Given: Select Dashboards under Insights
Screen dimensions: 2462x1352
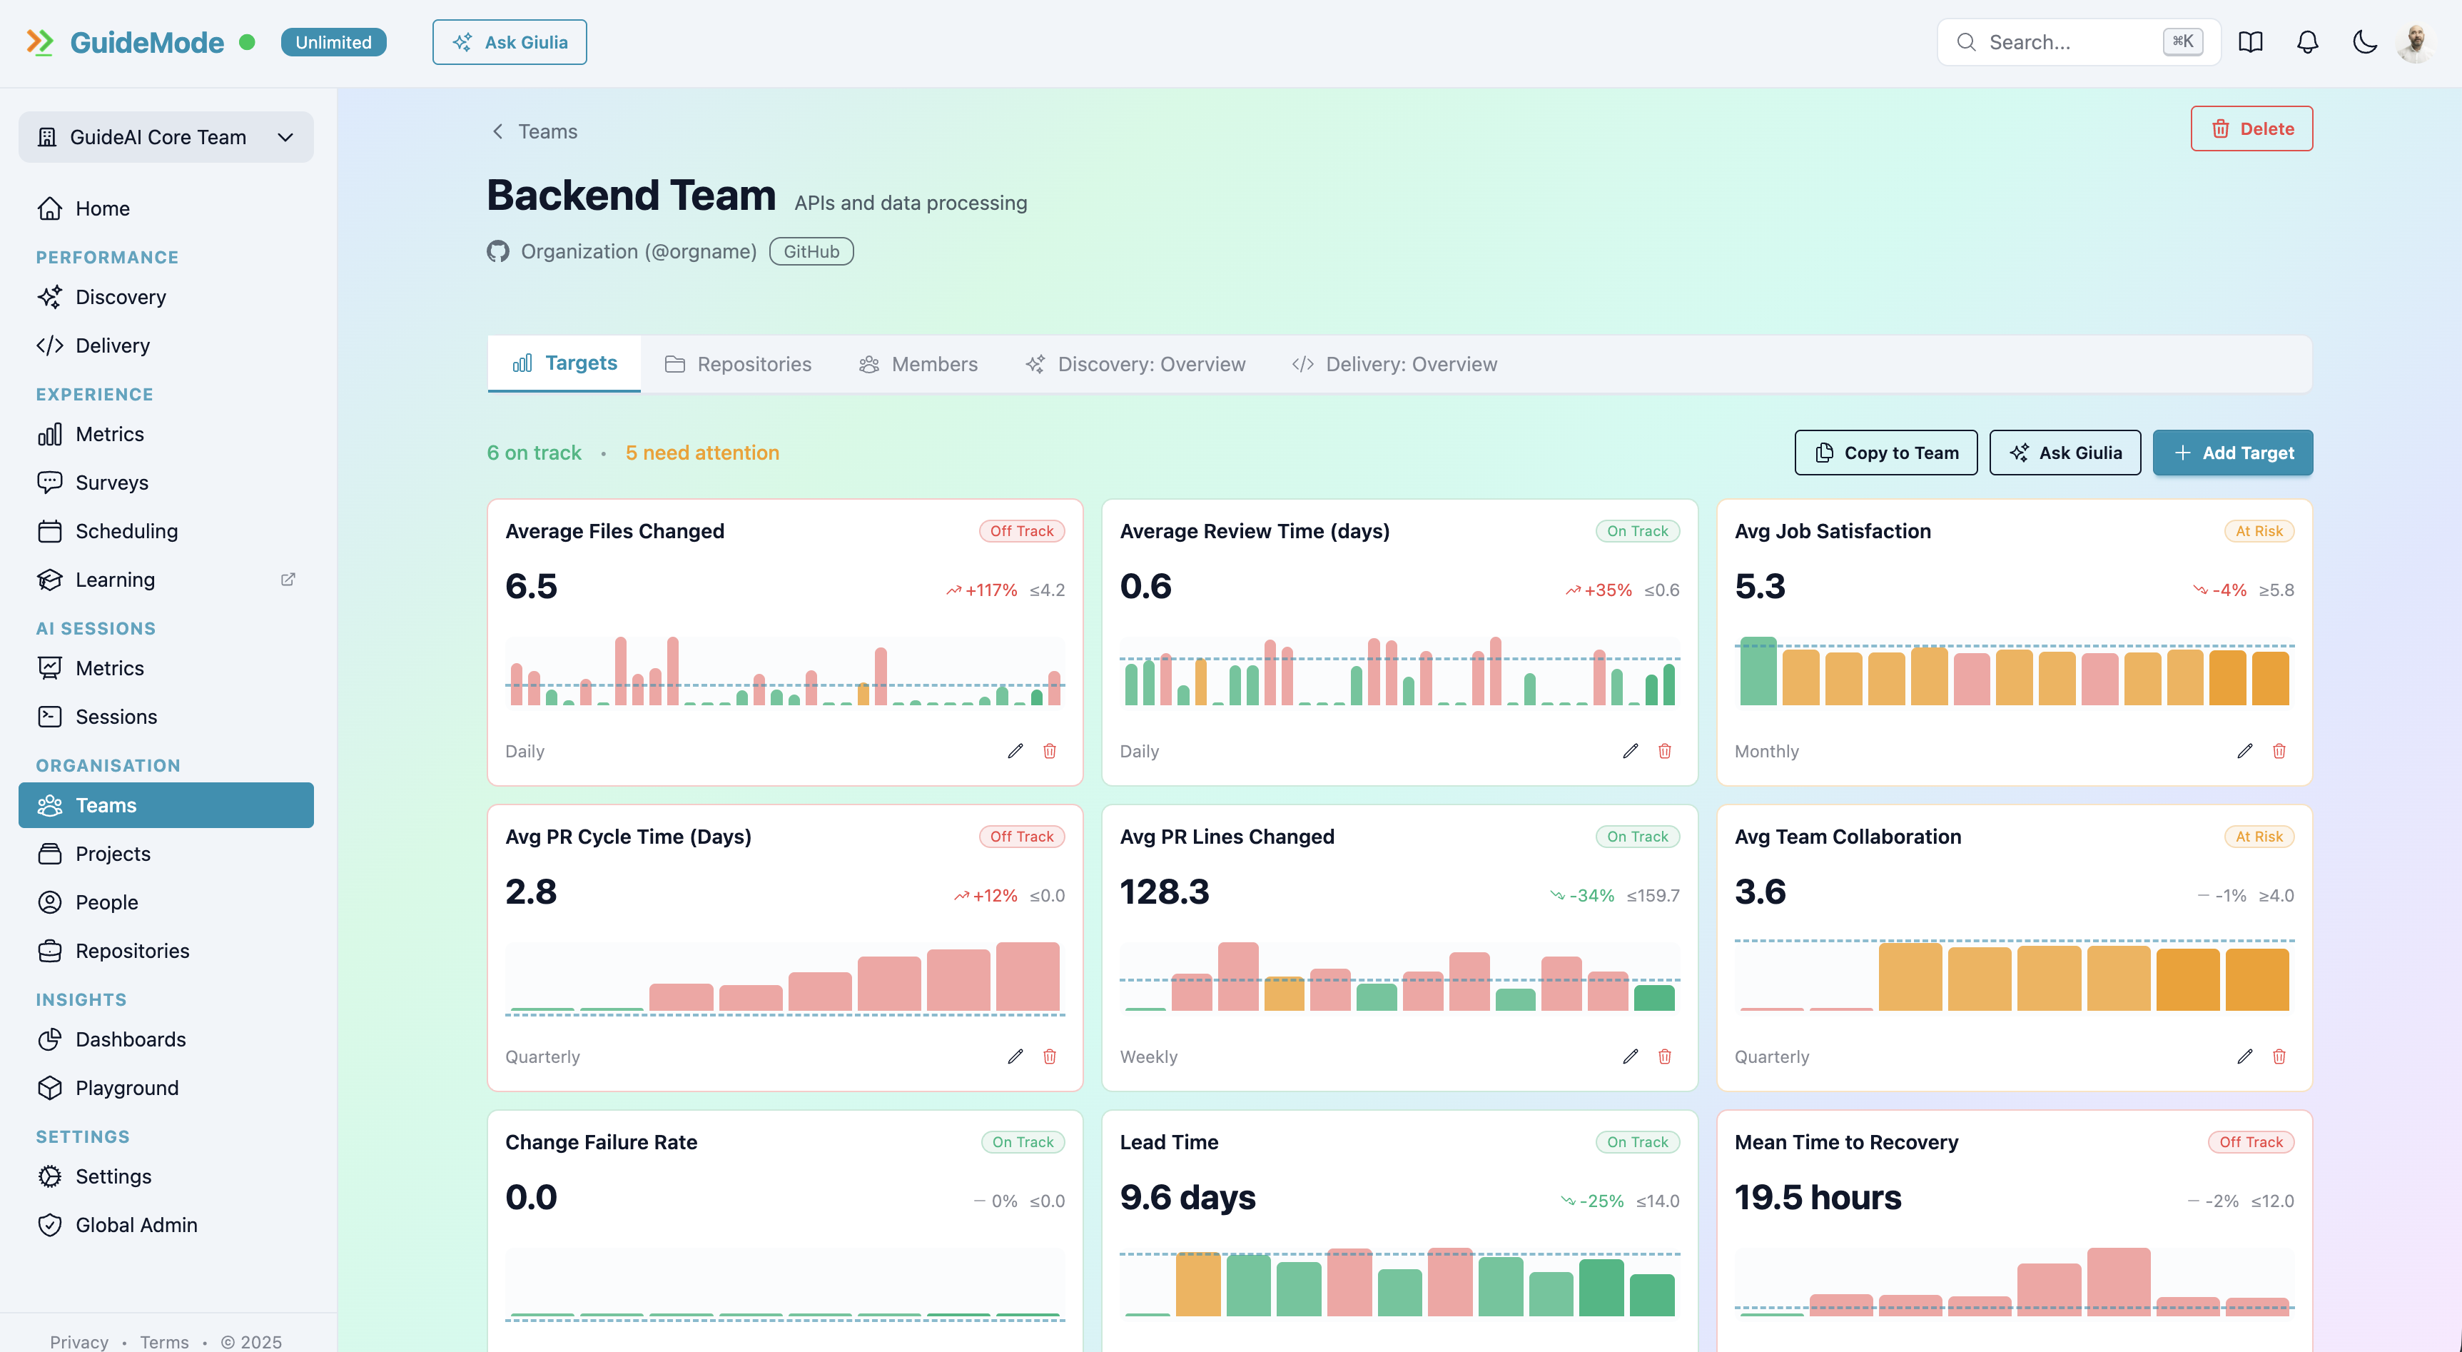Looking at the screenshot, I should 131,1039.
